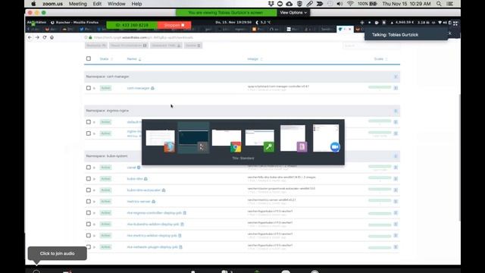Open the Wi-Fi status menu
Image resolution: width=485 pixels, height=273 pixels.
(x=350, y=4)
